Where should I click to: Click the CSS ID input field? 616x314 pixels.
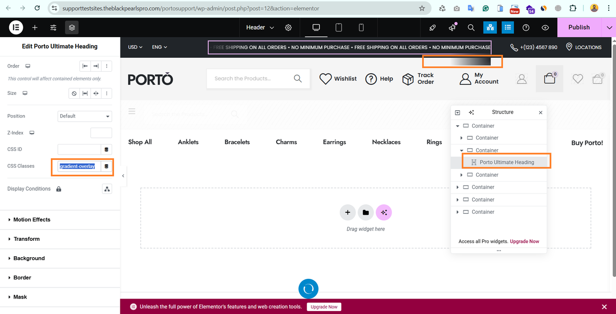click(x=79, y=149)
